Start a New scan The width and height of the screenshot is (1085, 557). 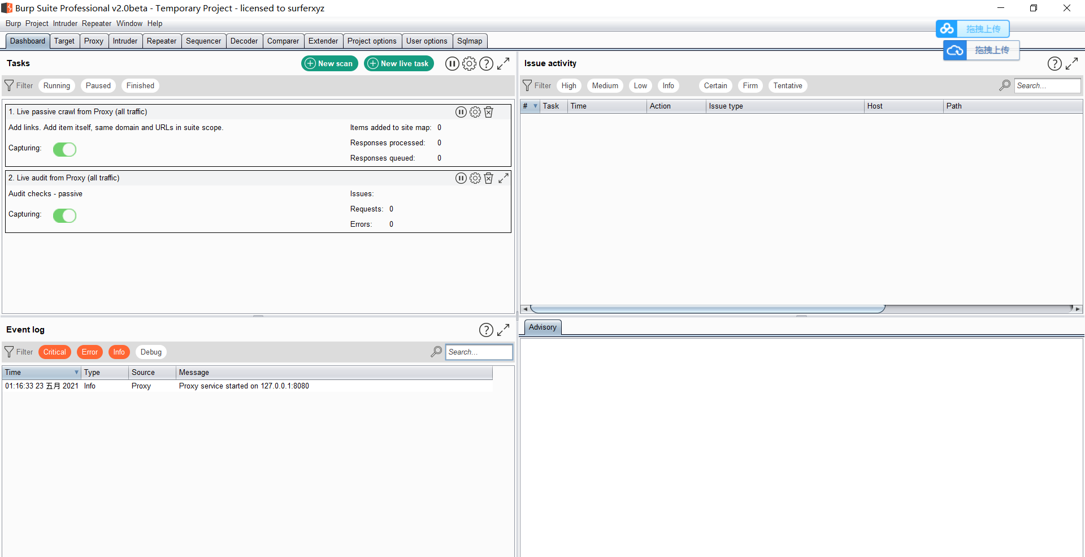[329, 63]
